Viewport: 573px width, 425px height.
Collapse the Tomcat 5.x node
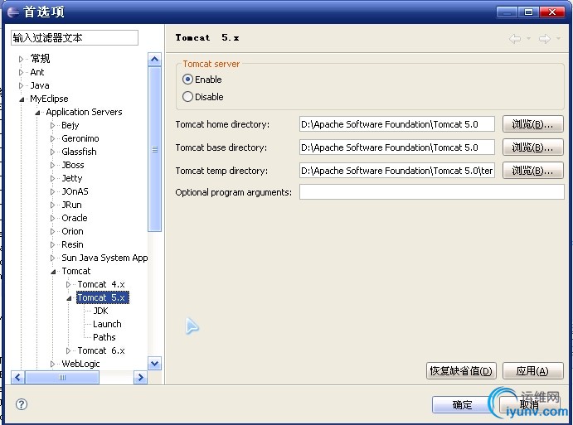pyautogui.click(x=69, y=298)
